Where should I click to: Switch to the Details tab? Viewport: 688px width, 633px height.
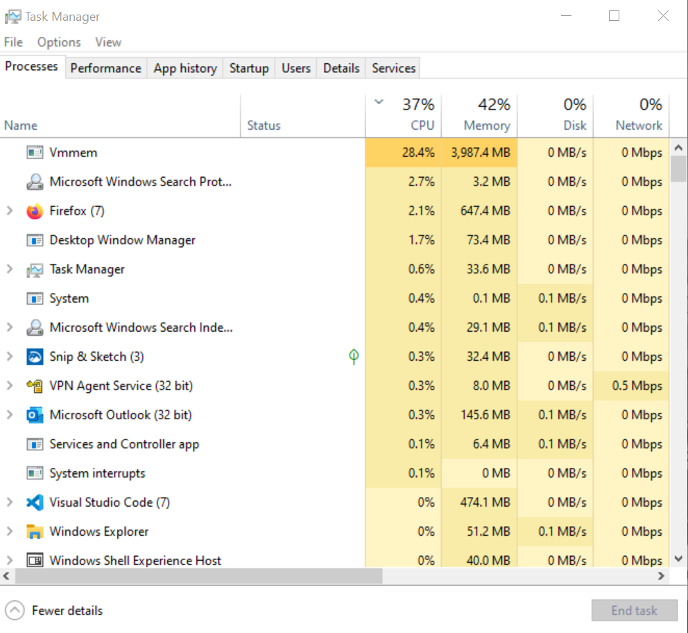341,68
